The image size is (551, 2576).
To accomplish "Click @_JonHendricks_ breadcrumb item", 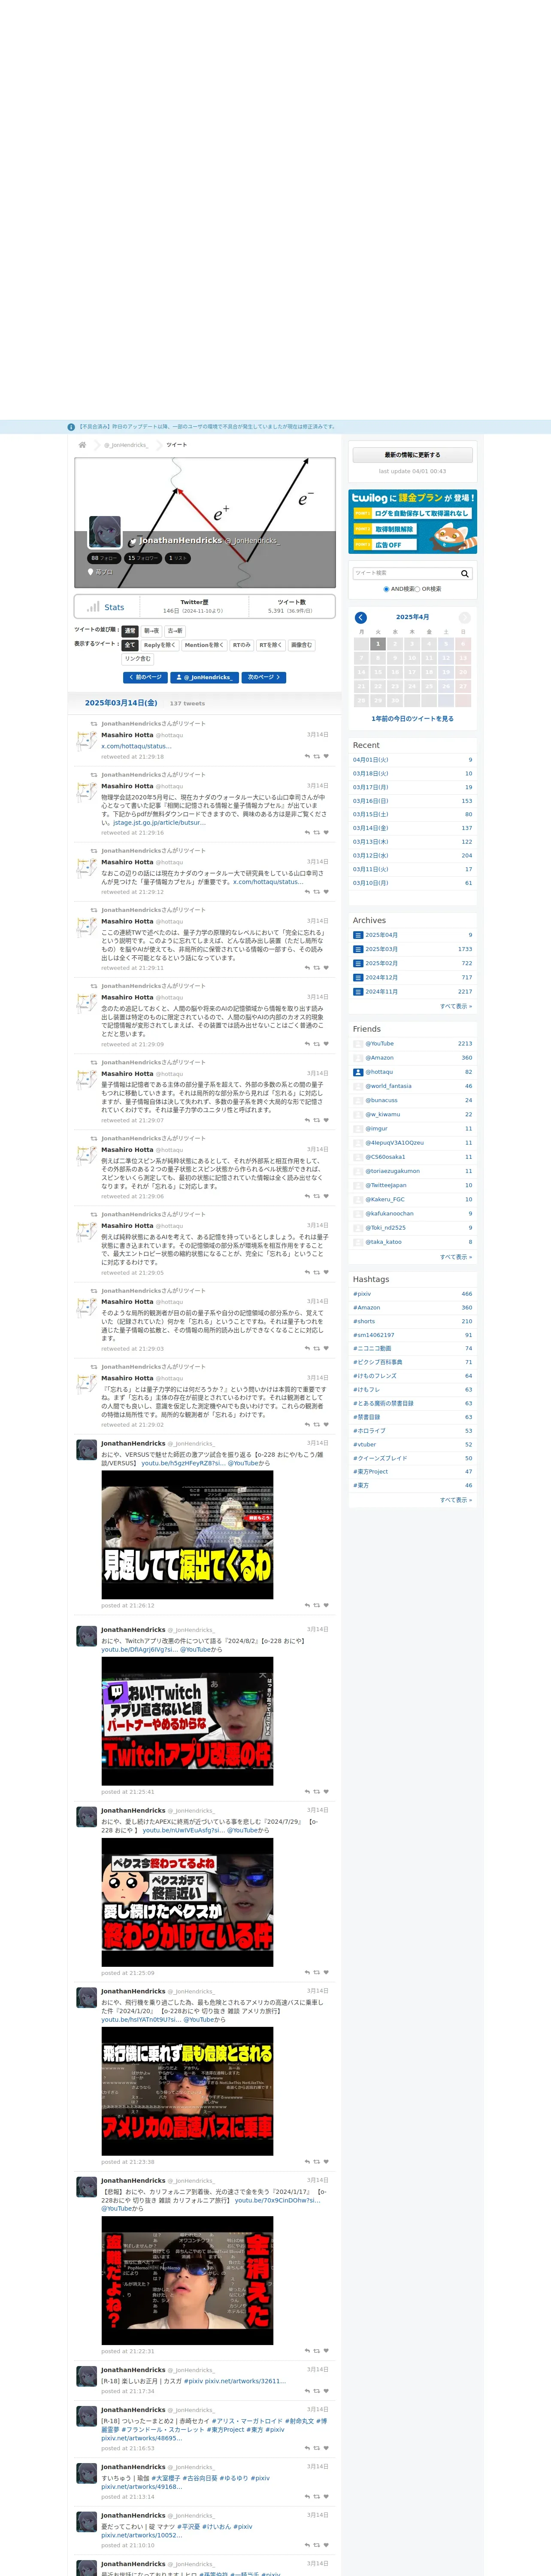I will tap(126, 445).
